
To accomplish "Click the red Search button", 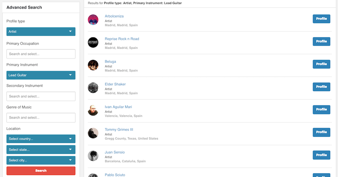I will [41, 171].
